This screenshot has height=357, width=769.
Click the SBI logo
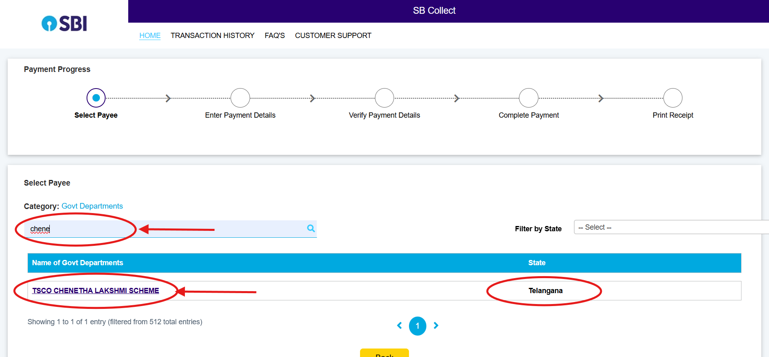coord(64,23)
